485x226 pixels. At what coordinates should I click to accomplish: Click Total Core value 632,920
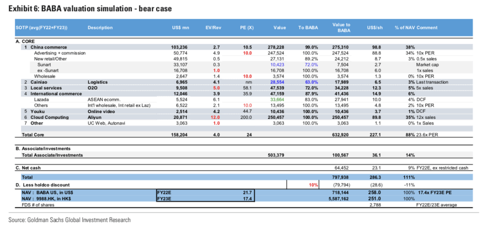tap(341, 135)
